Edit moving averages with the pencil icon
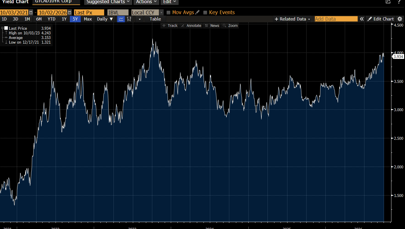Screen dimensions: 405x229 (197, 12)
